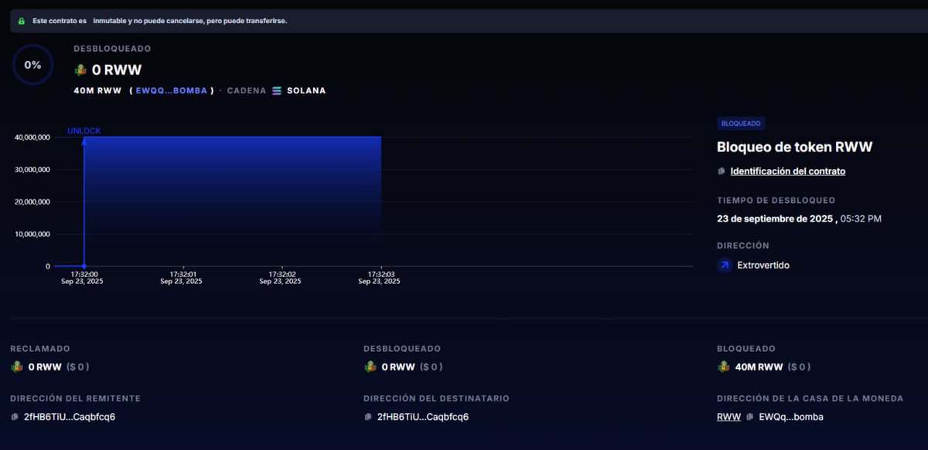Image resolution: width=928 pixels, height=450 pixels.
Task: Copy the contract via Identificación del contrato icon
Action: click(721, 171)
